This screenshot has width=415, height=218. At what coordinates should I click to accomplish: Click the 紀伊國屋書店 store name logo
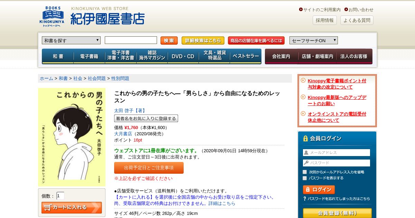pos(107,19)
